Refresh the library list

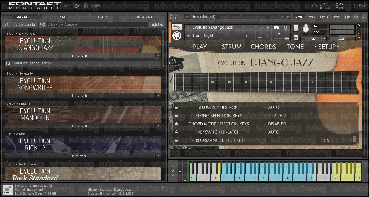pos(6,25)
